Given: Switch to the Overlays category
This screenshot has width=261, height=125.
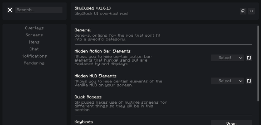Looking at the screenshot, I should [x=34, y=28].
